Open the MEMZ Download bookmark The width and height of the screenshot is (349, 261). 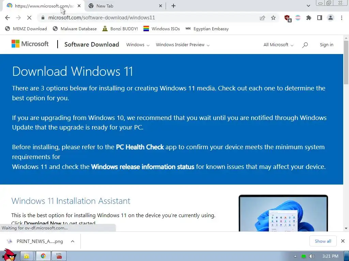[x=26, y=29]
